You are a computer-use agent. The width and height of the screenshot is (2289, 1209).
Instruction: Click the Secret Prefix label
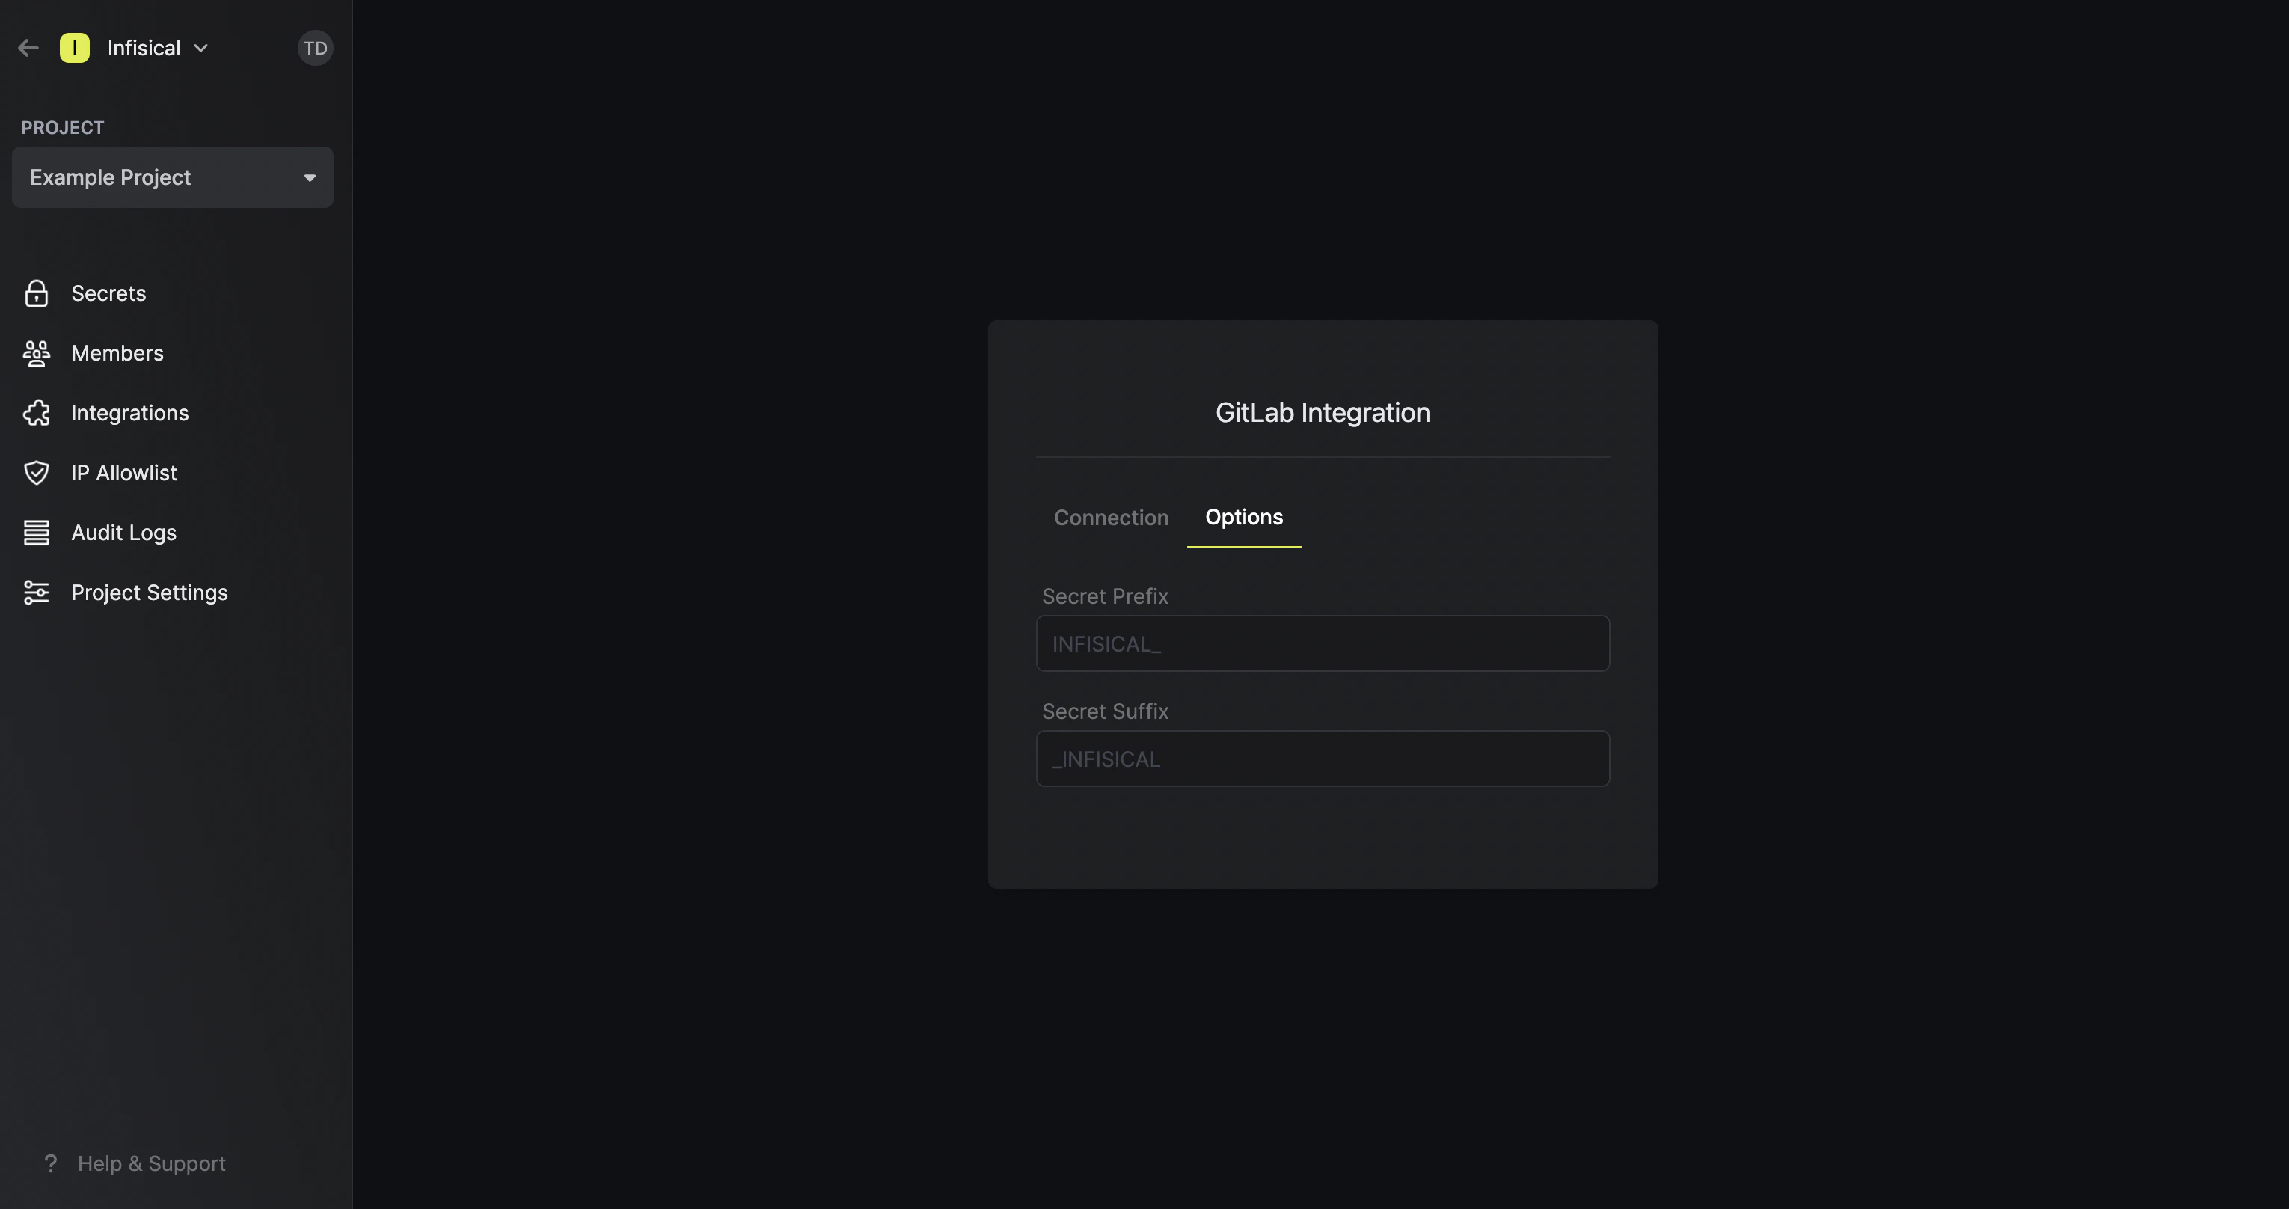tap(1105, 596)
